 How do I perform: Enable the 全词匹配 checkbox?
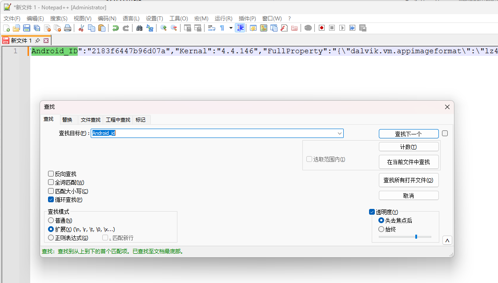[51, 182]
